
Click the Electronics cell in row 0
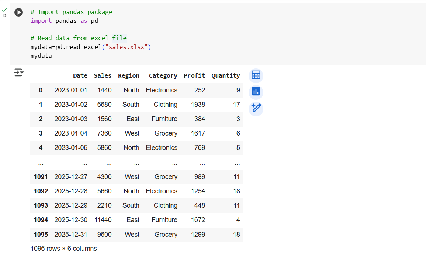pos(162,90)
